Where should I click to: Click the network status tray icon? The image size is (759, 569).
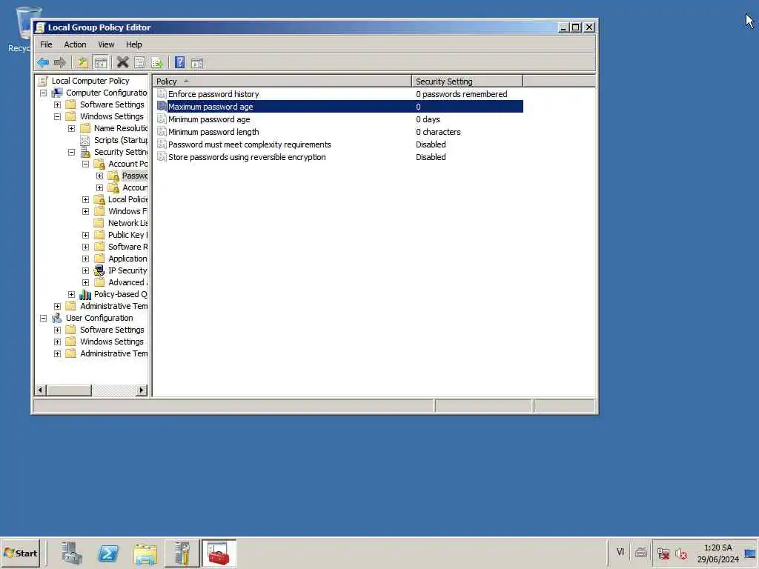[663, 553]
